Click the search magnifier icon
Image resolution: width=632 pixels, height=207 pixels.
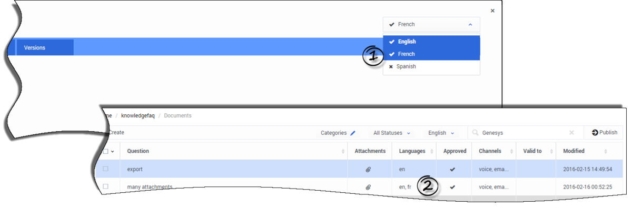coord(476,133)
